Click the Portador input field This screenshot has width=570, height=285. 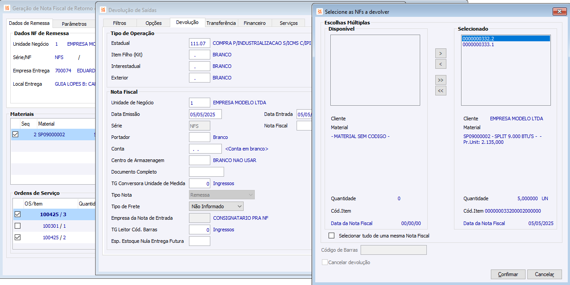point(199,137)
